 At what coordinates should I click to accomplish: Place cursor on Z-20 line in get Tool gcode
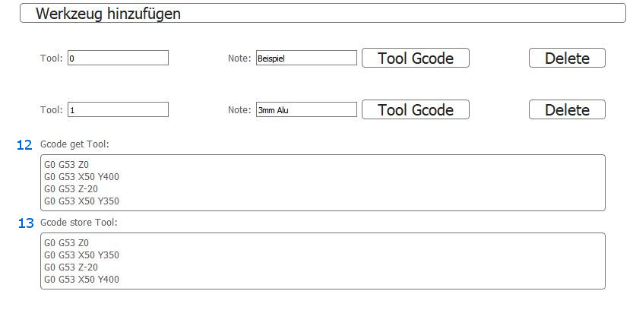click(71, 189)
